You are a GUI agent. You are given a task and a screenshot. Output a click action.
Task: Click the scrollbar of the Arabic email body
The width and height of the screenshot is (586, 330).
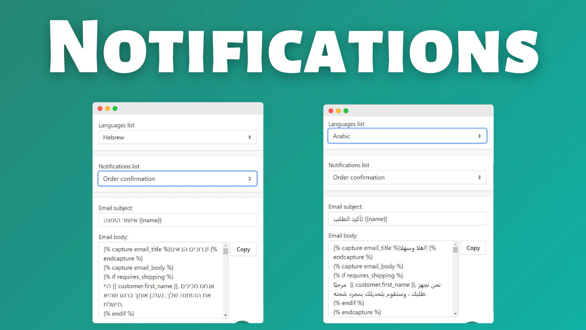455,279
